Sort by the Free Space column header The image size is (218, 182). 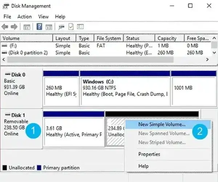198,38
